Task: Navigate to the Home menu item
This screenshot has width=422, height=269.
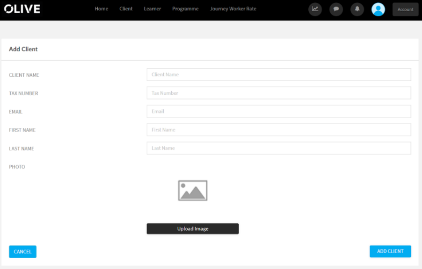Action: 101,8
